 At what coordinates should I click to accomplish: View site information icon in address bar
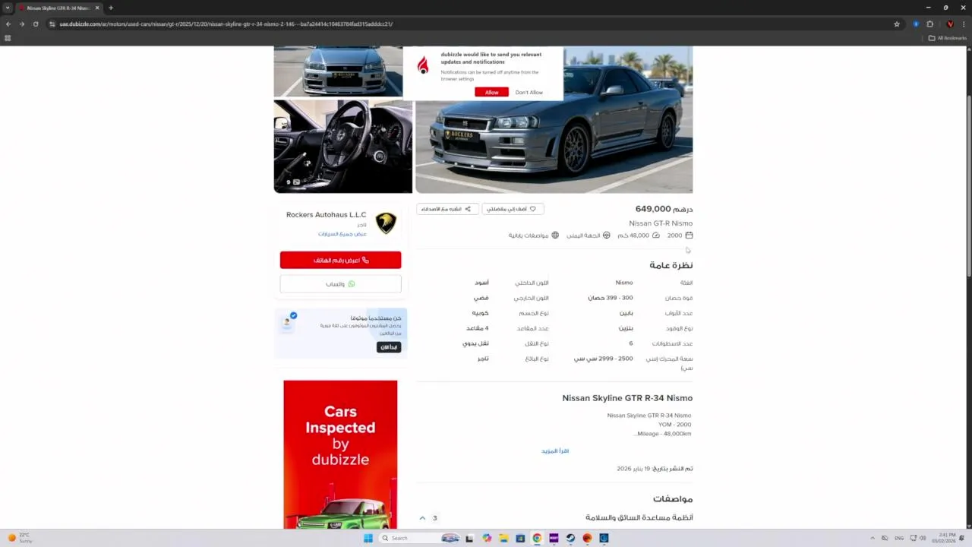(52, 24)
